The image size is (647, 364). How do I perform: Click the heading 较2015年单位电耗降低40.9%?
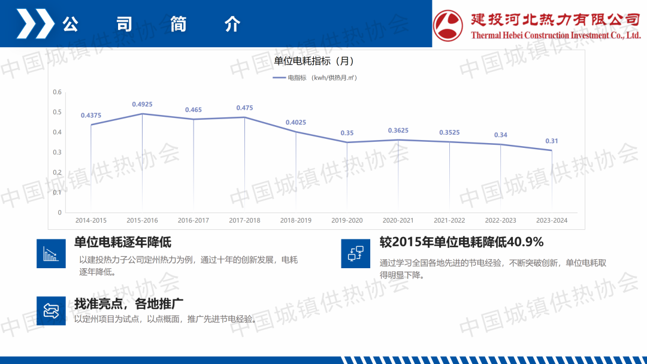click(x=461, y=242)
